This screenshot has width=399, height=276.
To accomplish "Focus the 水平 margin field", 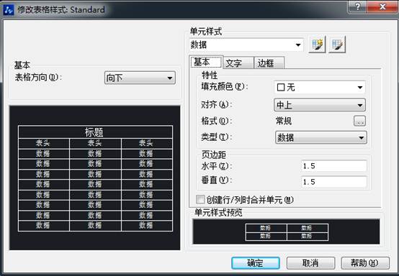I will pyautogui.click(x=334, y=166).
